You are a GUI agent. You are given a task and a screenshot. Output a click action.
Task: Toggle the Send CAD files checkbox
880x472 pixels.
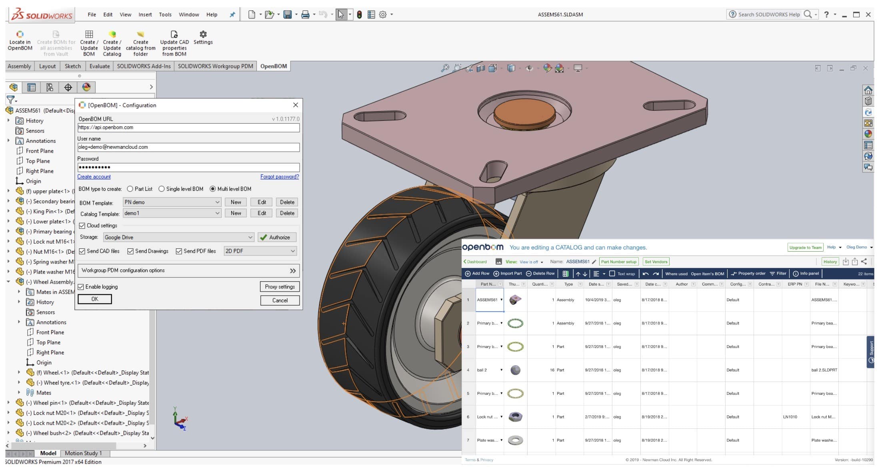coord(82,252)
